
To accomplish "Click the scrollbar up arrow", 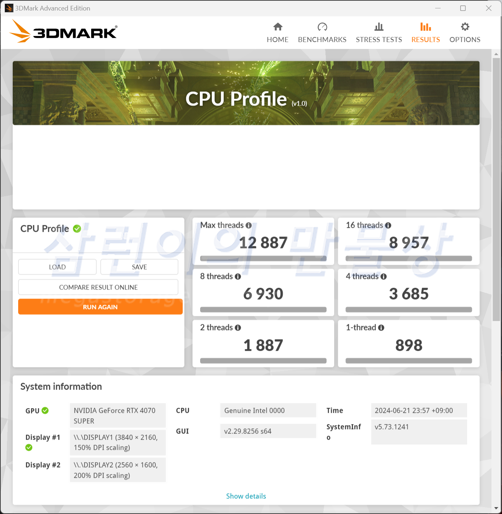I will 496,54.
